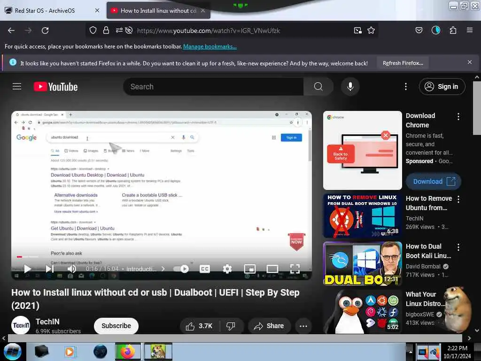
Task: Open the player settings gear
Action: tap(227, 269)
